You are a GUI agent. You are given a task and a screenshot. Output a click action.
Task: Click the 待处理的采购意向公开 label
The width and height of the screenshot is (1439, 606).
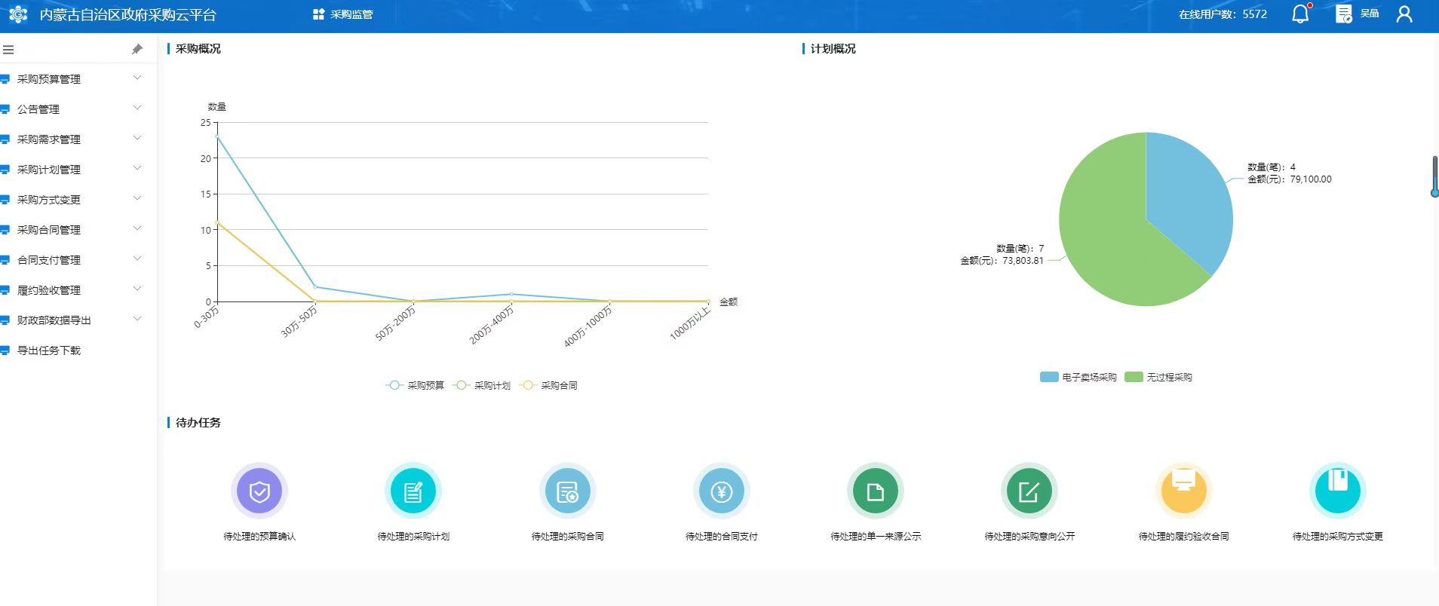pos(1029,537)
